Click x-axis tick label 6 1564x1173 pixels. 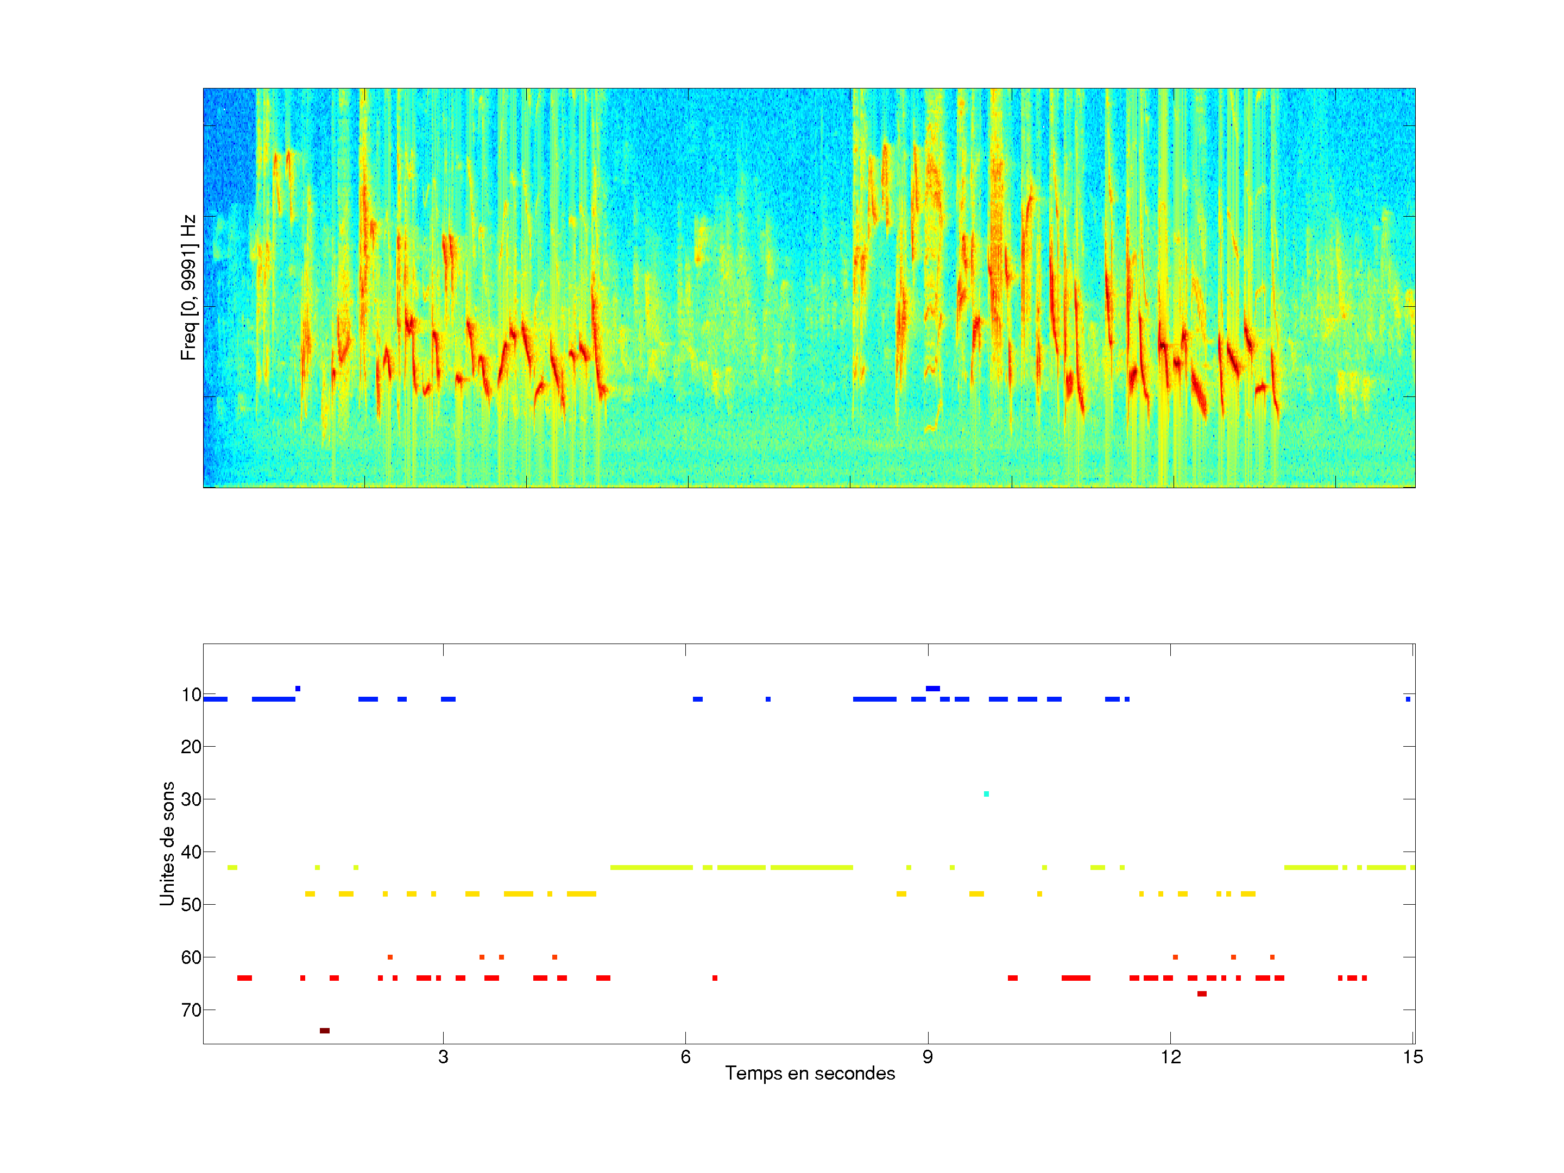(x=685, y=1057)
